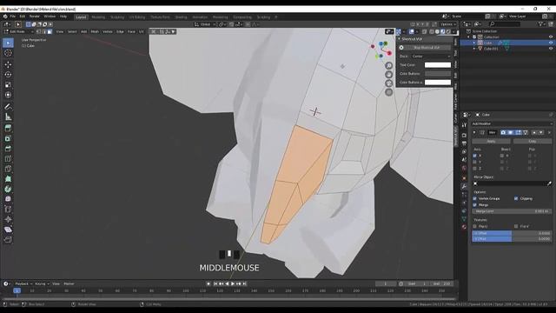The height and width of the screenshot is (313, 556).
Task: Open the Modifier properties wrench tab
Action: tap(464, 186)
